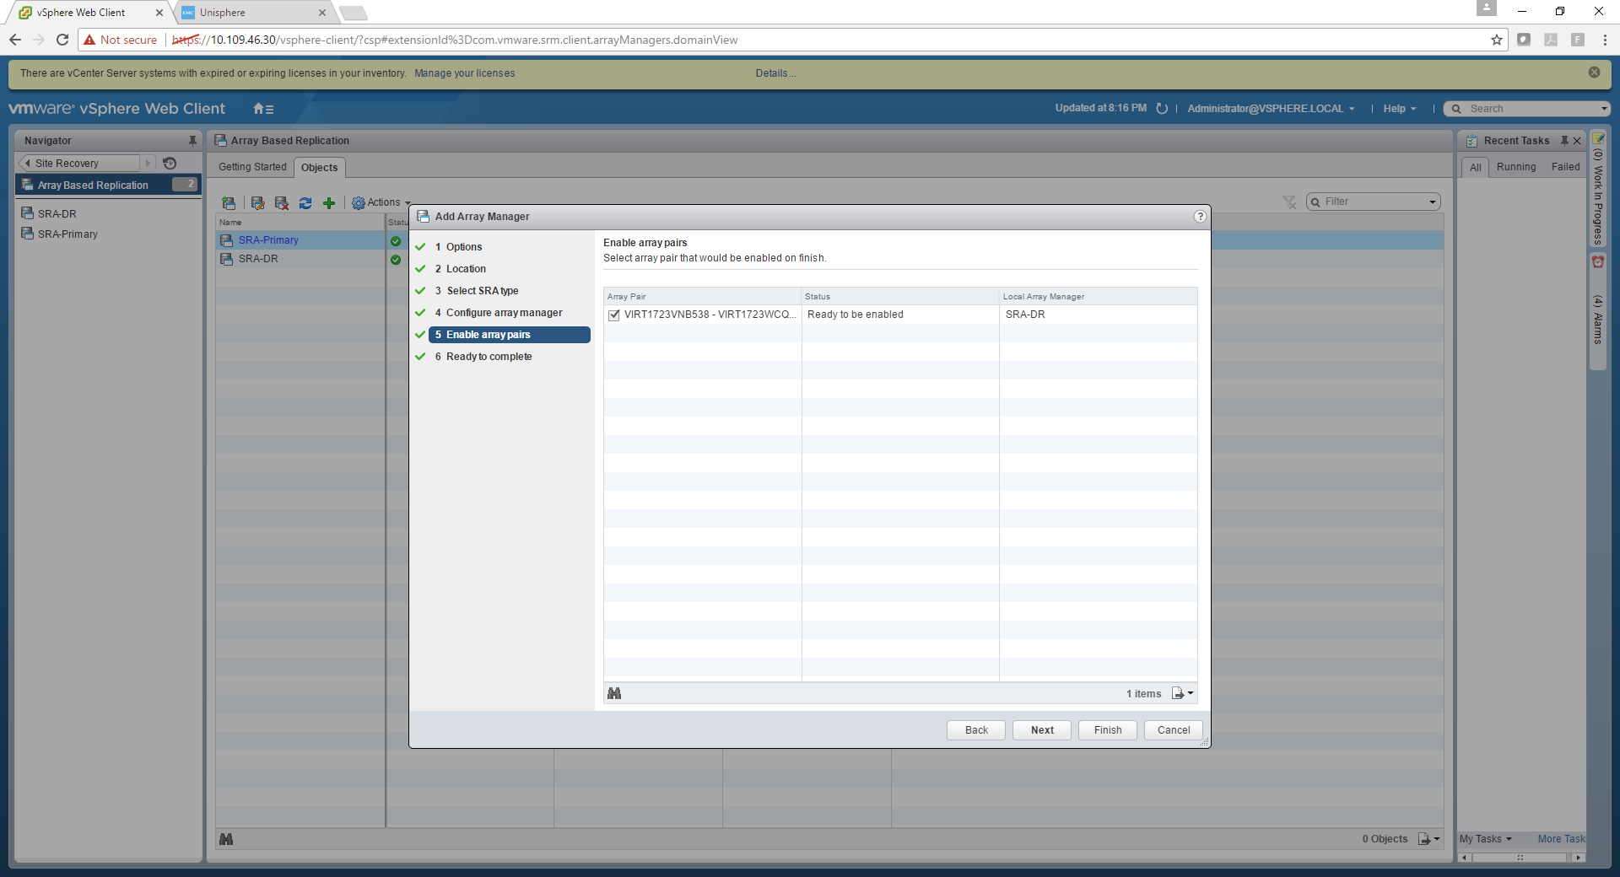Viewport: 1620px width, 877px height.
Task: Open the Actions dropdown menu
Action: point(381,203)
